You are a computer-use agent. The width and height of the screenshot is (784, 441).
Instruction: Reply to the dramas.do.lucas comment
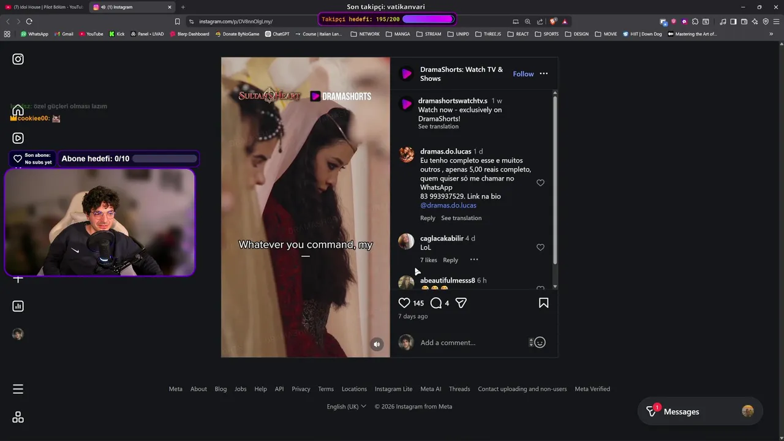tap(428, 218)
